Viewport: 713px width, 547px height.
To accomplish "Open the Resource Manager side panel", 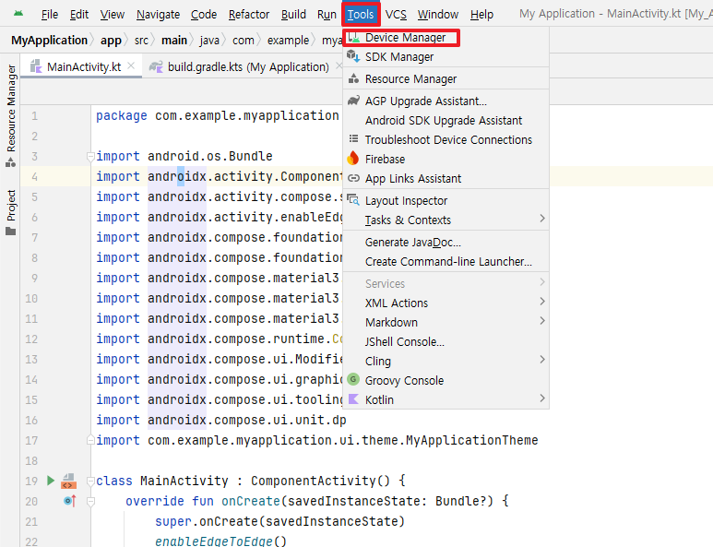I will [11, 116].
